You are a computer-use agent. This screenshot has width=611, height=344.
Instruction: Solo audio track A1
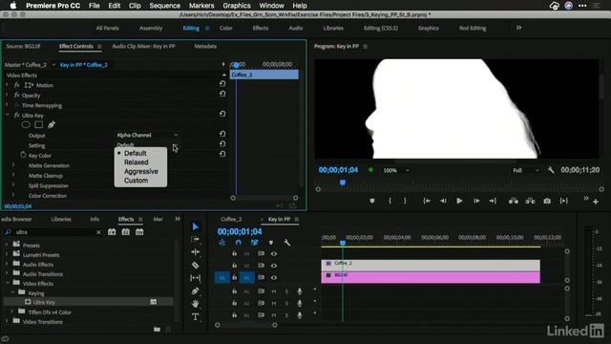(286, 291)
